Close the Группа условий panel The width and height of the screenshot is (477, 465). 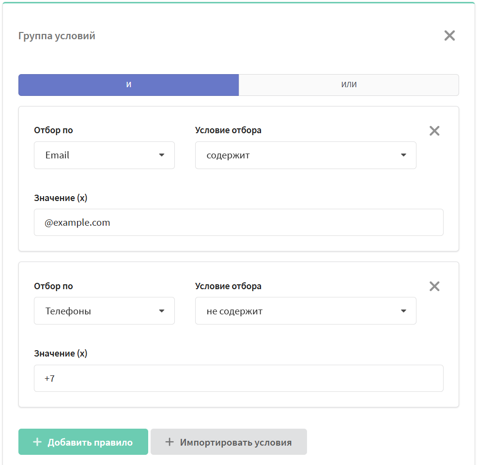point(449,36)
